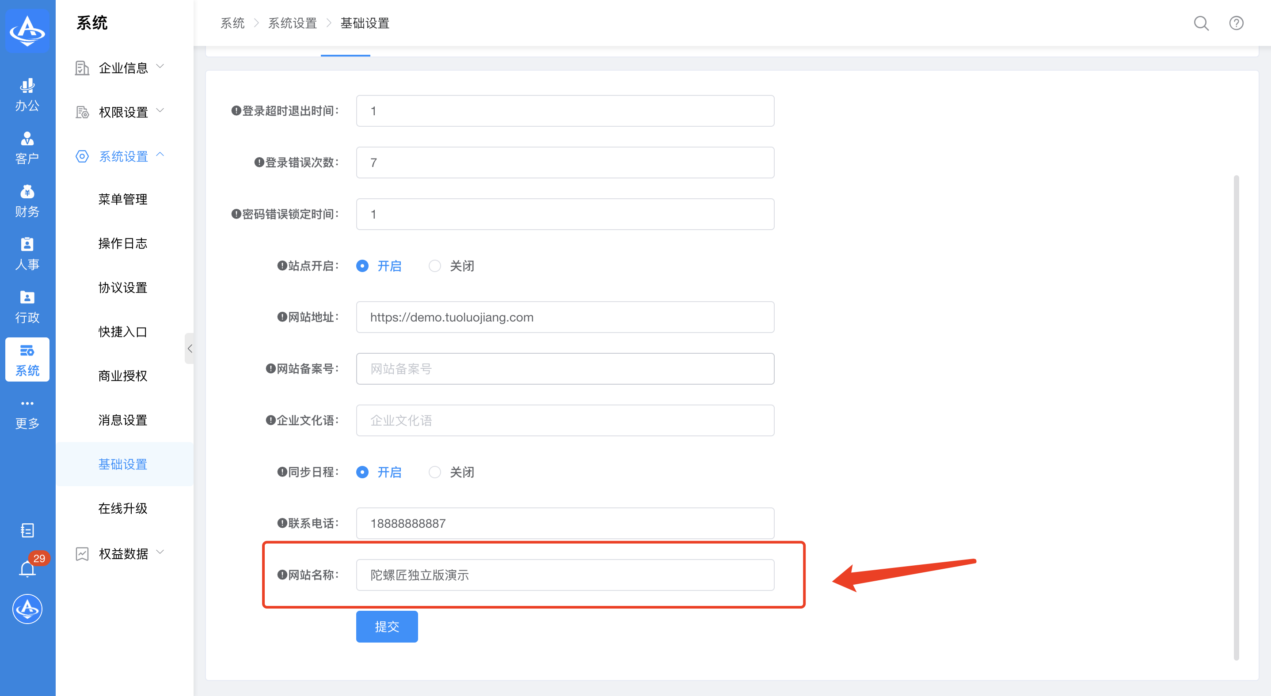Collapse the 系统设置 menu group
Image resolution: width=1271 pixels, height=696 pixels.
coord(123,156)
